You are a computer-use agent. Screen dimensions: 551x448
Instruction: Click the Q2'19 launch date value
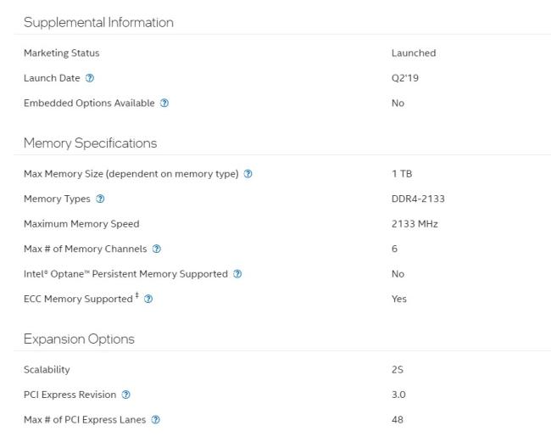click(404, 78)
